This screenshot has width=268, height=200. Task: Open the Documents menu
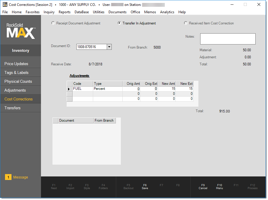point(117,12)
